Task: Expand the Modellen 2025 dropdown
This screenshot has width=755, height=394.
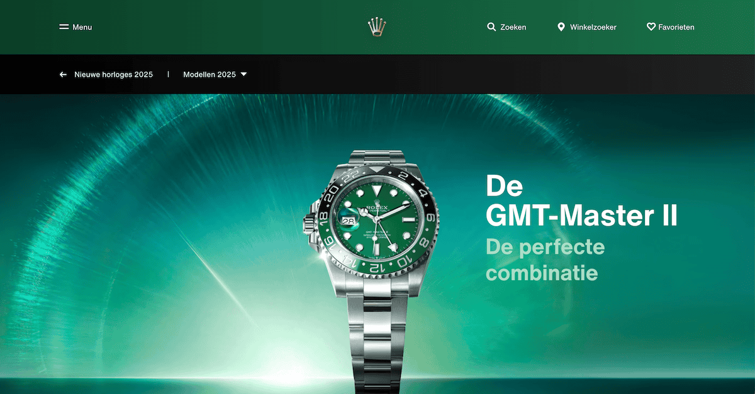Action: pyautogui.click(x=215, y=74)
